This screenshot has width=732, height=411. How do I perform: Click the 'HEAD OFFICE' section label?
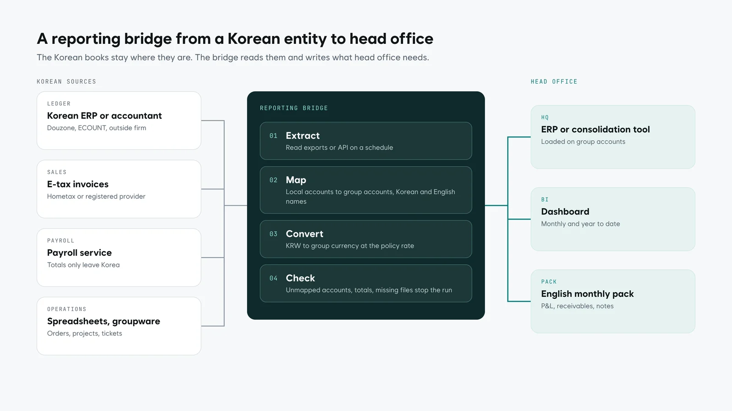coord(554,82)
